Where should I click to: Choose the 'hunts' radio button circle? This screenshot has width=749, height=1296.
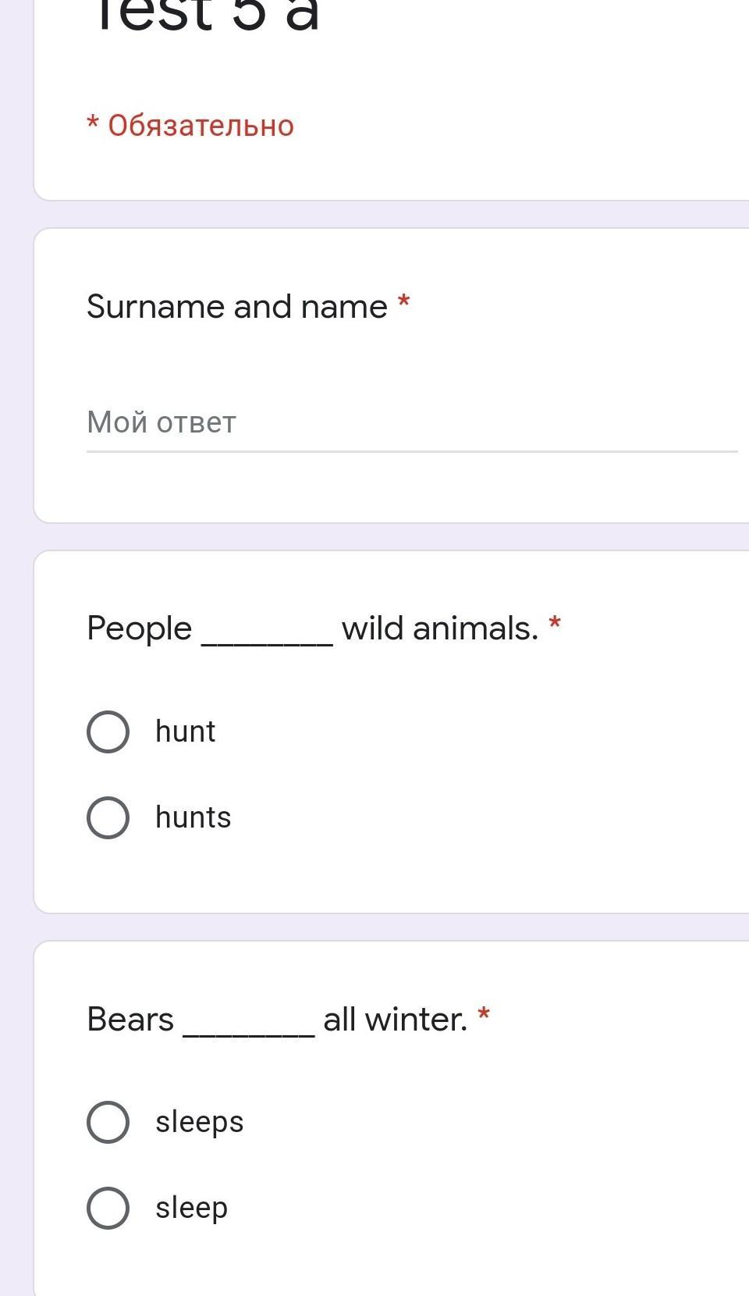108,817
